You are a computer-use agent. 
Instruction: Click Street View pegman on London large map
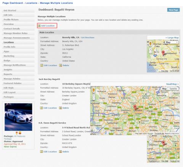pyautogui.click(x=94, y=90)
